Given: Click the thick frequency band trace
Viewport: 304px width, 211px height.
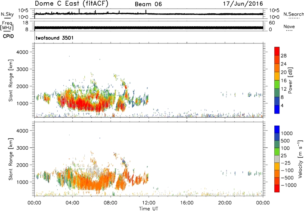Looking at the screenshot, I should [149, 28].
